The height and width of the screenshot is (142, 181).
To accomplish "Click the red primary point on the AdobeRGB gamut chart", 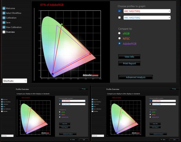I will point(90,53).
